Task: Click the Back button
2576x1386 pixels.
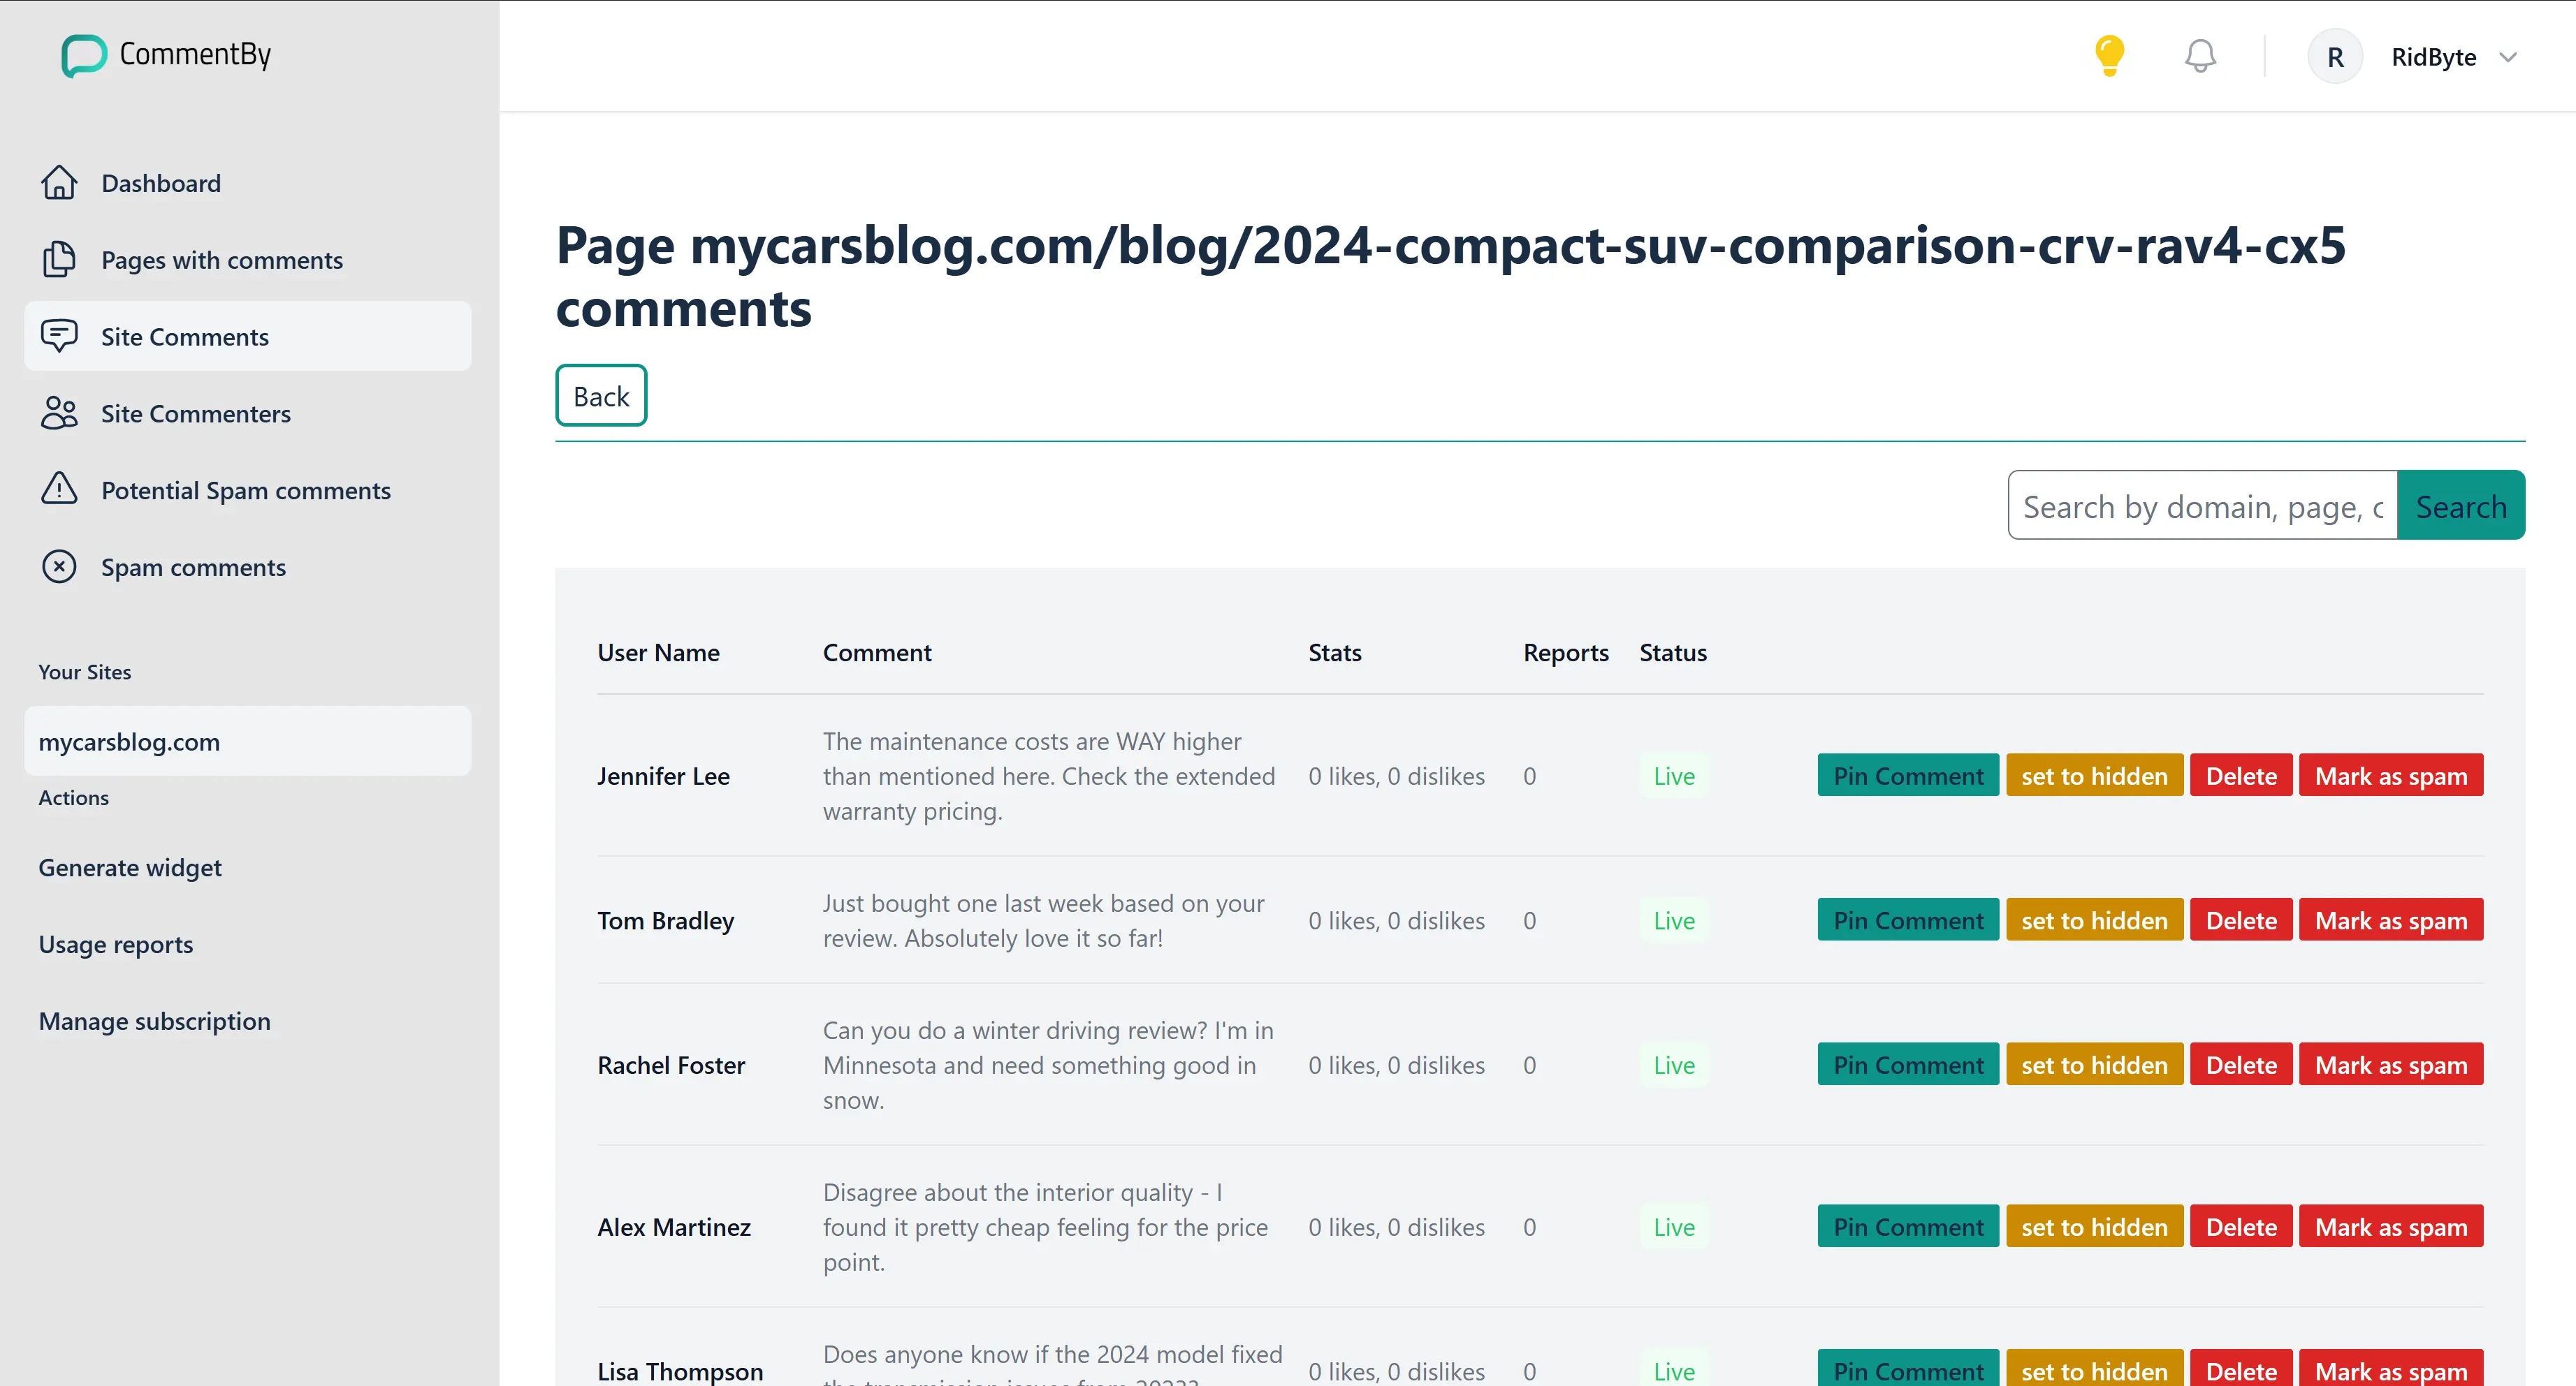Action: click(x=600, y=395)
